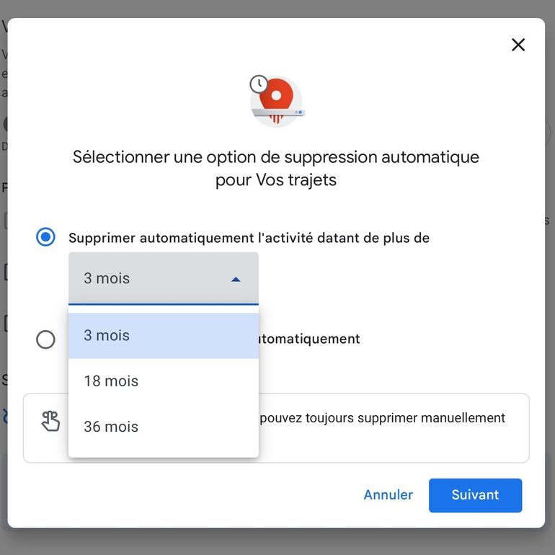
Task: Click the 'pour Vos trajets' heading line
Action: coord(276,179)
